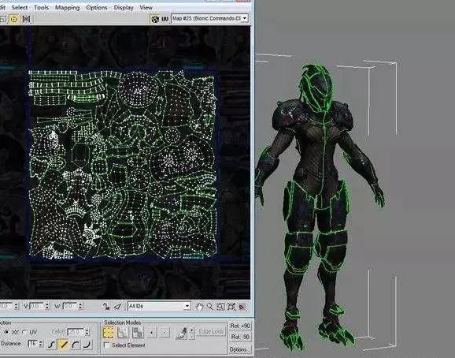455x358 pixels.
Task: Click the Mirror tool icon
Action: coord(27,19)
